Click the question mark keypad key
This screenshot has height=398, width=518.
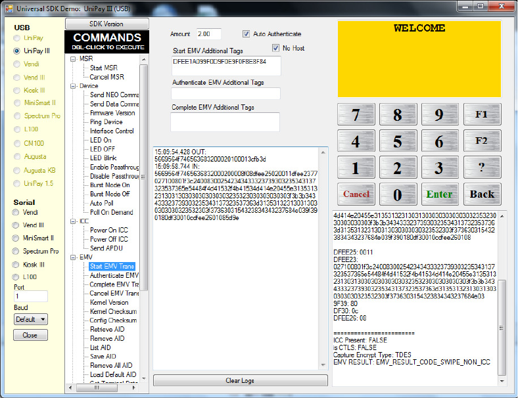[483, 167]
